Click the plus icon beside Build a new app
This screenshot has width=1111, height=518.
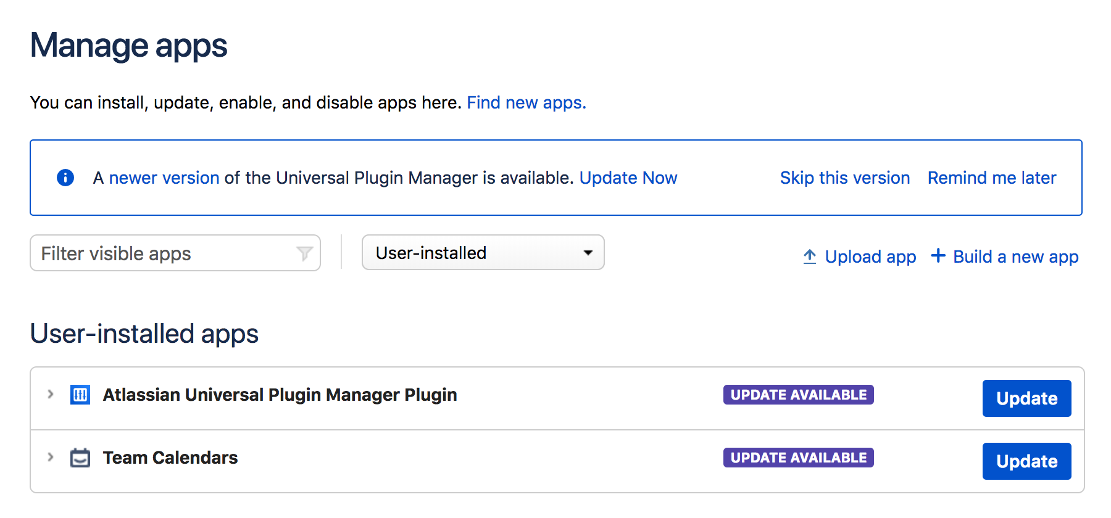click(x=938, y=255)
